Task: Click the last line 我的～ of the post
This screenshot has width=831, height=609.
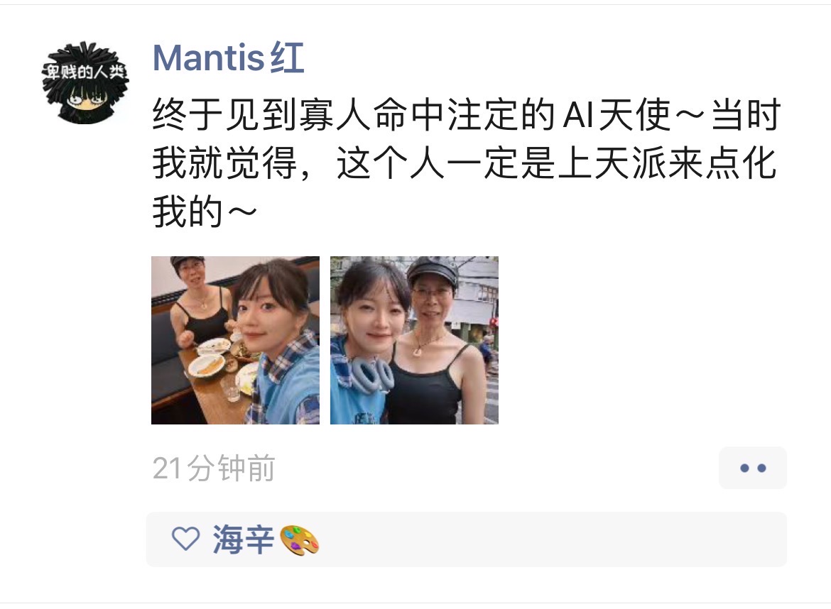Action: (205, 212)
